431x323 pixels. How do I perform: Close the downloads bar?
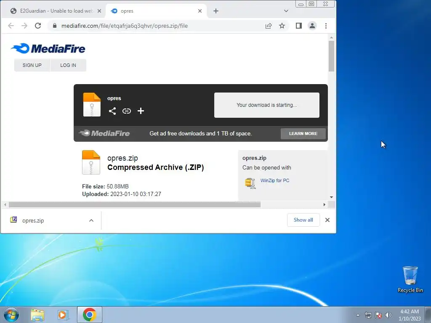click(327, 220)
